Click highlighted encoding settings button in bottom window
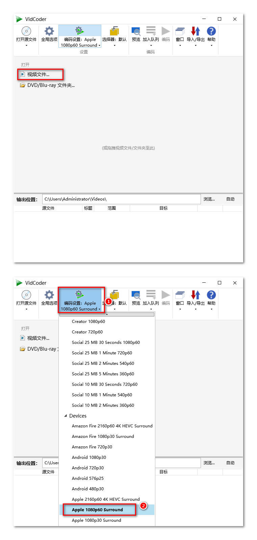Image resolution: width=257 pixels, height=540 pixels. click(x=80, y=300)
